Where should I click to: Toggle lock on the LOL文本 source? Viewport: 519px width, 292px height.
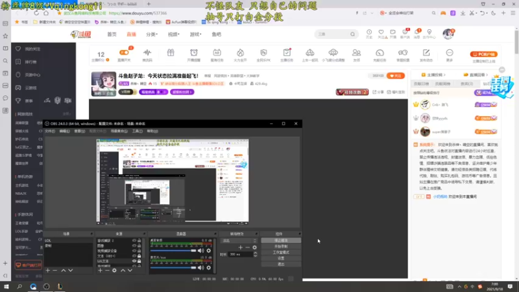point(139,261)
